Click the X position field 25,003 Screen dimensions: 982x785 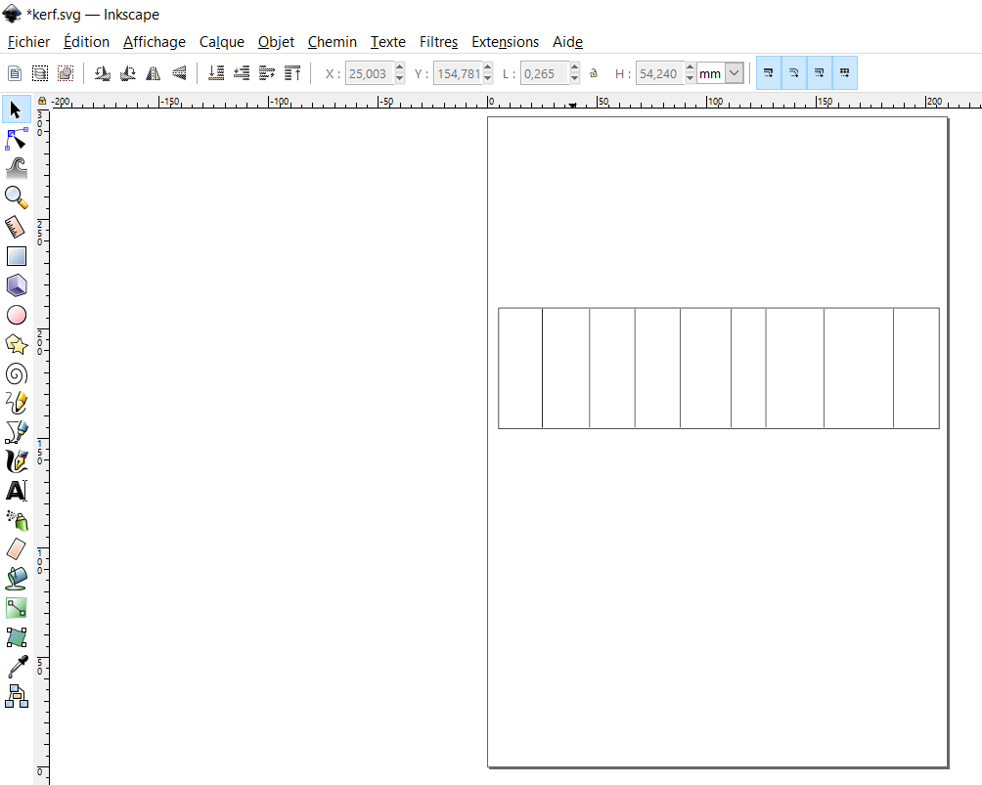(x=370, y=73)
